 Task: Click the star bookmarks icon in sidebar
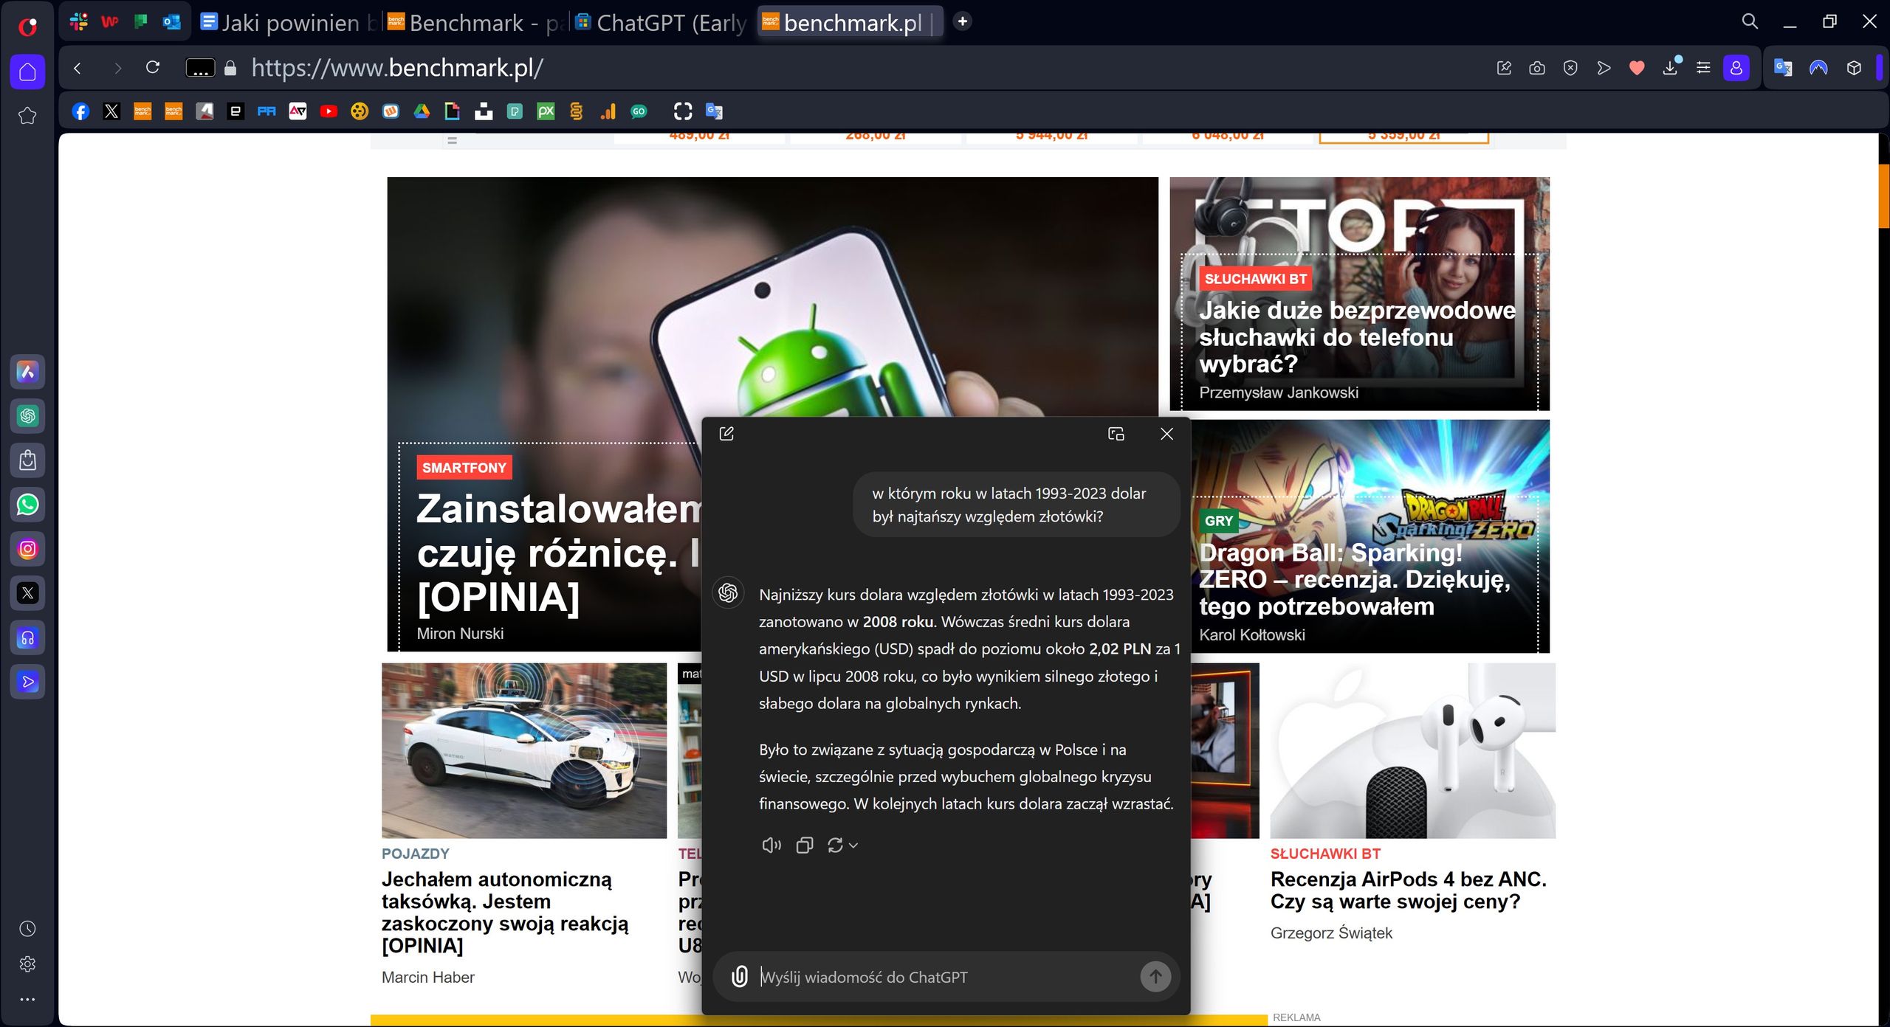pyautogui.click(x=27, y=116)
